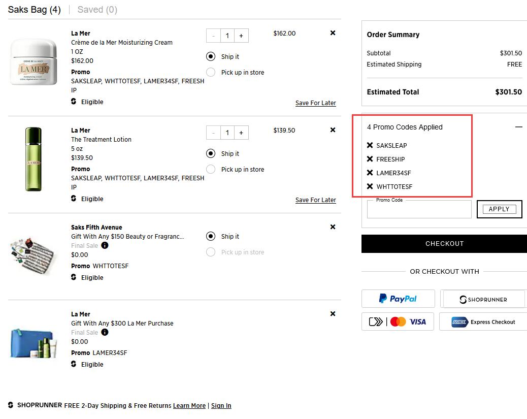Select Ship it for The Treatment Lotion

click(x=211, y=154)
